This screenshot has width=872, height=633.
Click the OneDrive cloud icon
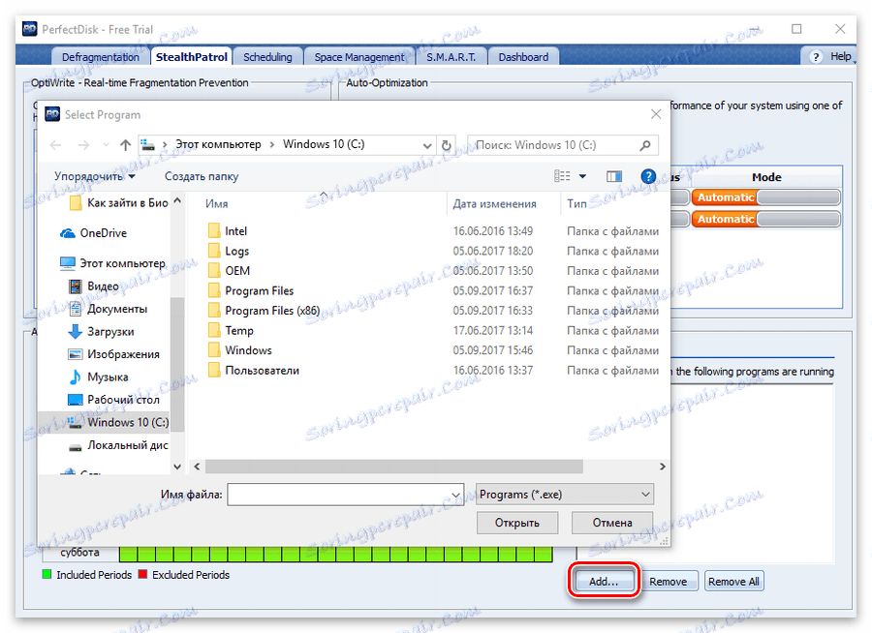[68, 233]
